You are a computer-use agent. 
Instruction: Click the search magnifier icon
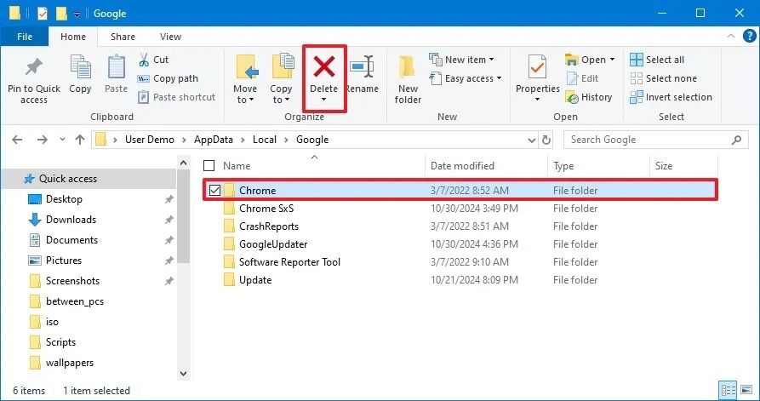click(x=736, y=140)
